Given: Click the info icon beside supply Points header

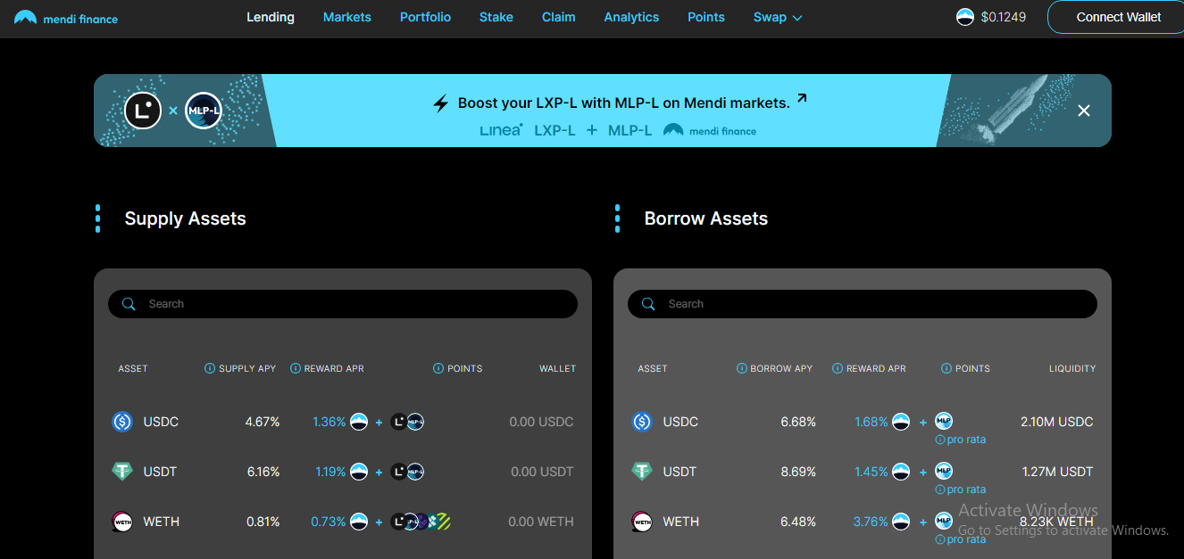Looking at the screenshot, I should point(438,368).
